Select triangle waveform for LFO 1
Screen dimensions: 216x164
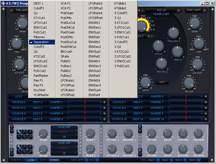point(24,132)
